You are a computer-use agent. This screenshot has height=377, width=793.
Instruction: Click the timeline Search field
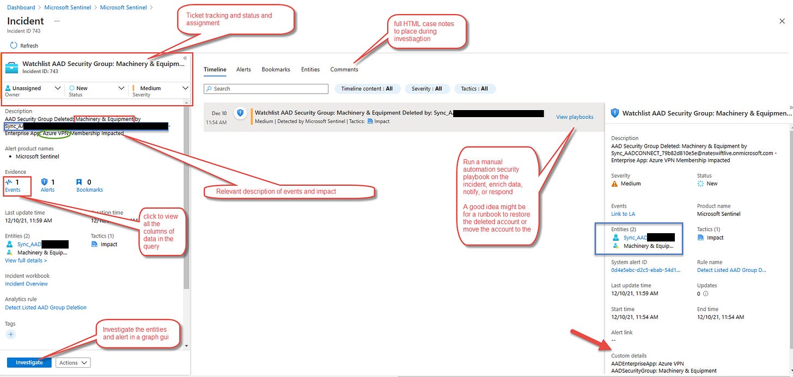tap(266, 89)
